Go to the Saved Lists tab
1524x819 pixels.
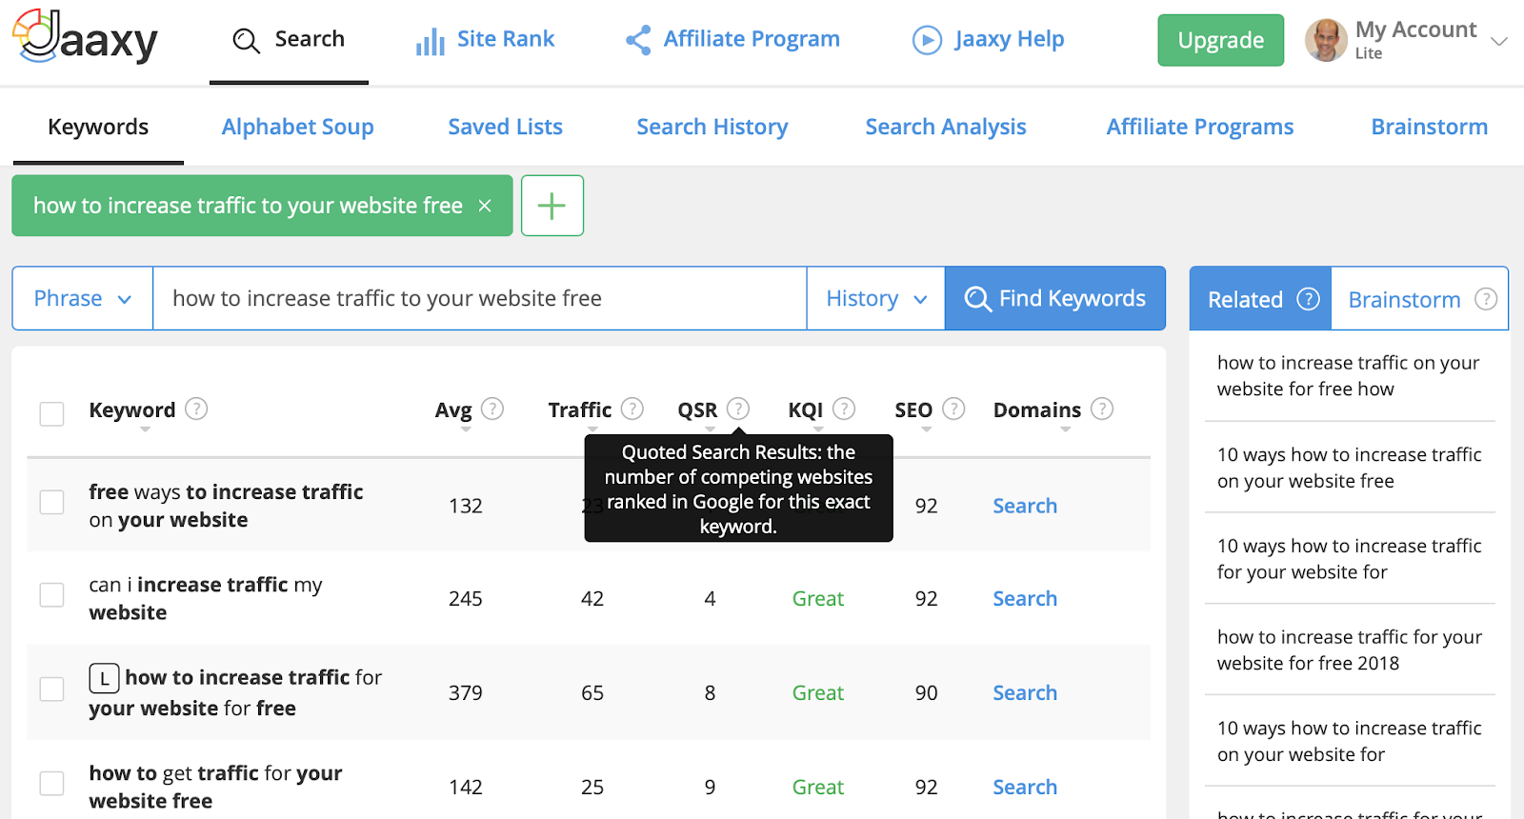(x=505, y=127)
